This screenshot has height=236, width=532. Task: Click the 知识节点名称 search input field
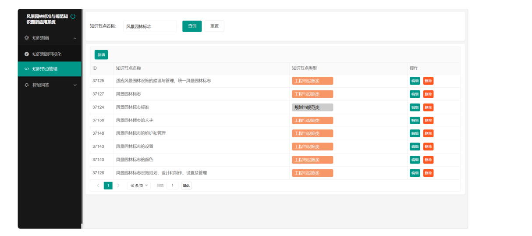click(x=150, y=26)
